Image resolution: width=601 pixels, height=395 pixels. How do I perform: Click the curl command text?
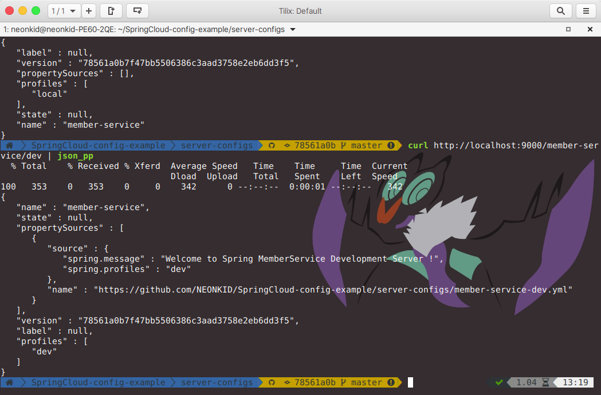tap(418, 145)
